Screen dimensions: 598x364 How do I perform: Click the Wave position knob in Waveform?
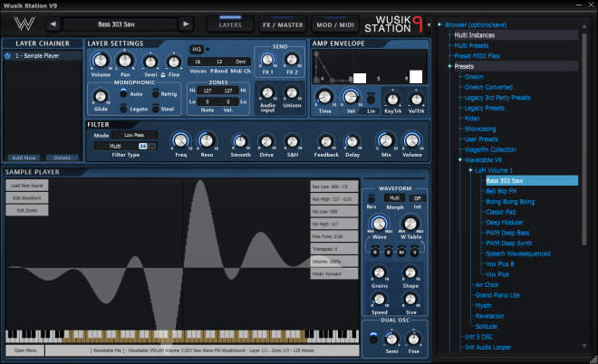(379, 224)
